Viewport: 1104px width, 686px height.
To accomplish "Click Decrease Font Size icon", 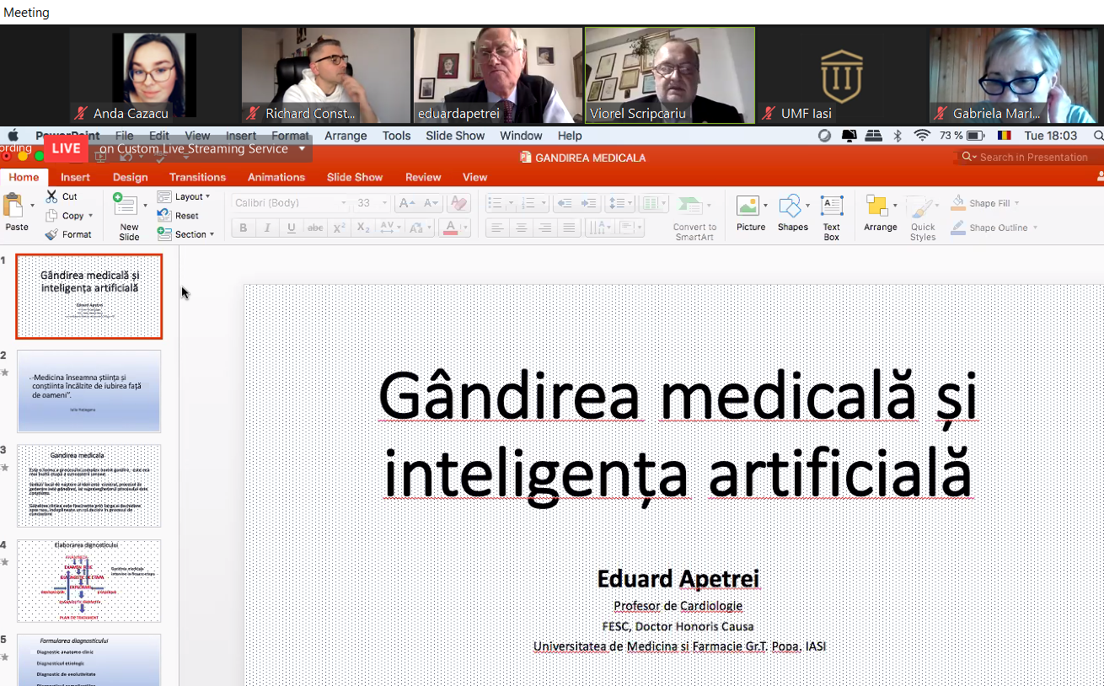I will click(431, 203).
